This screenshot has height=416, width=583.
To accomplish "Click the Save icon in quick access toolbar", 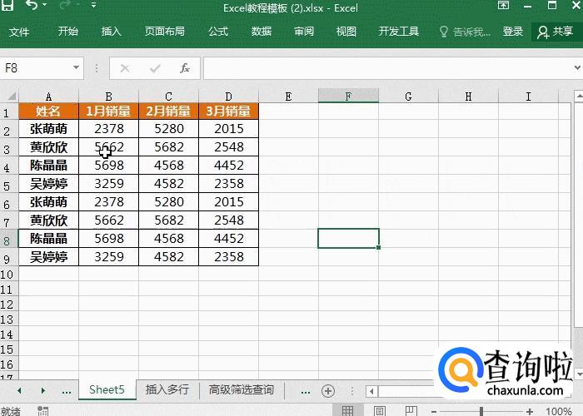I will pyautogui.click(x=7, y=5).
